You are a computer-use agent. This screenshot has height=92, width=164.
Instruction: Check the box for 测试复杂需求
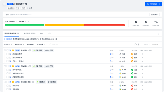7,54
